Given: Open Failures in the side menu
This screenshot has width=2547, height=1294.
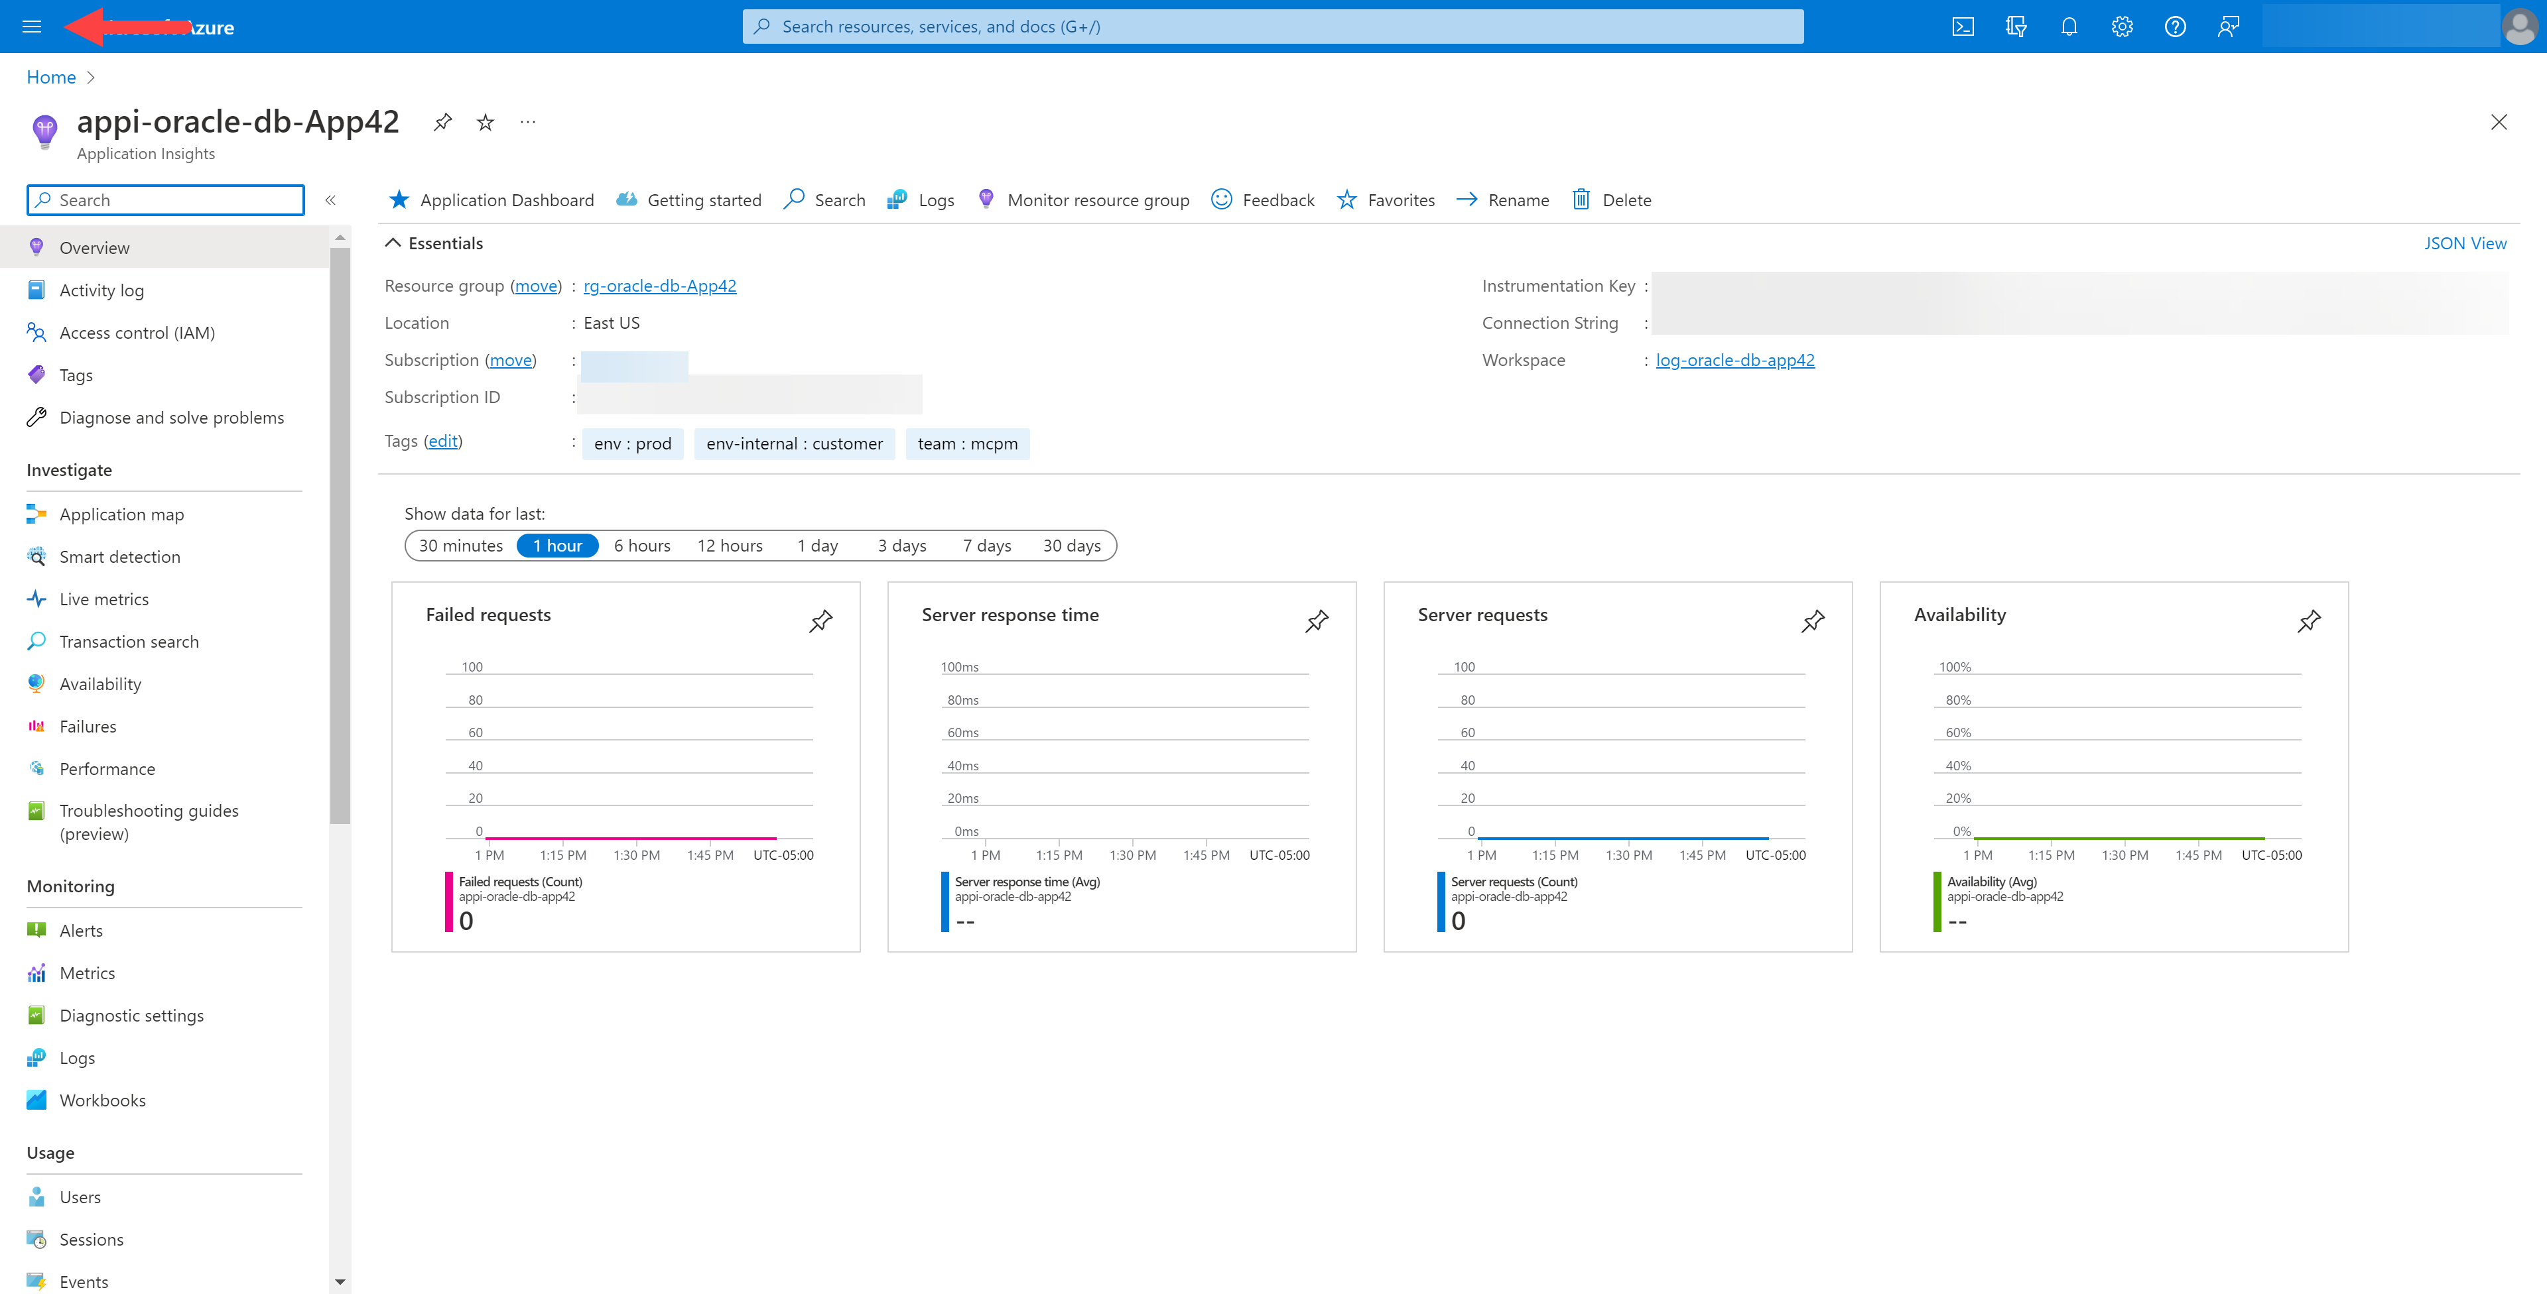Looking at the screenshot, I should tap(164, 727).
